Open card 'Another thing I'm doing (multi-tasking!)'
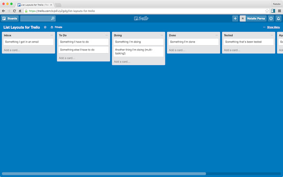This screenshot has width=283, height=177. (138, 52)
